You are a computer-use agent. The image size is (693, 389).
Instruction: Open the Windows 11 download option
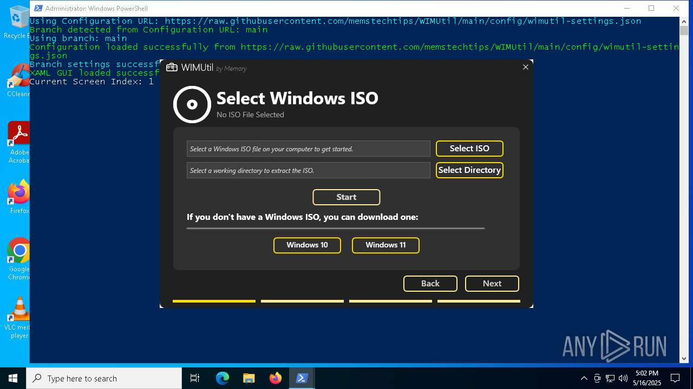(385, 245)
